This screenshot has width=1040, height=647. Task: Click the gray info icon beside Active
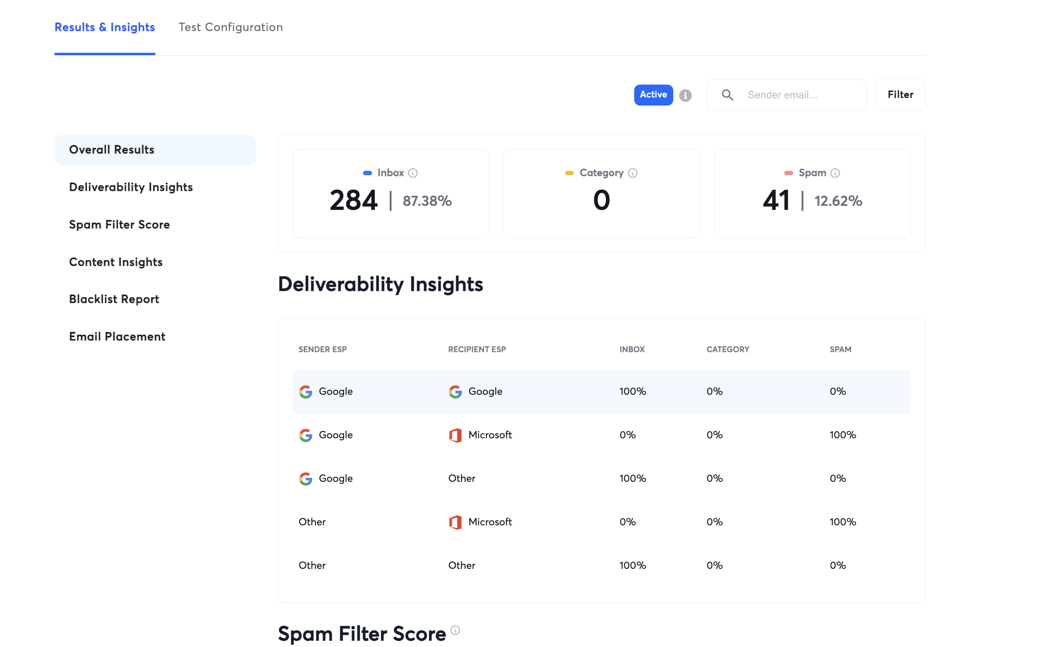[x=685, y=95]
